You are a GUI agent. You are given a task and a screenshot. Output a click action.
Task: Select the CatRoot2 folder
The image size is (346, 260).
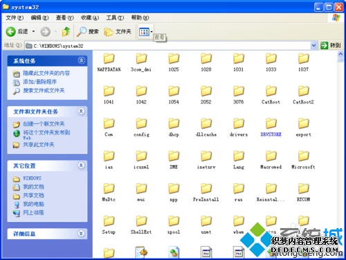click(303, 94)
